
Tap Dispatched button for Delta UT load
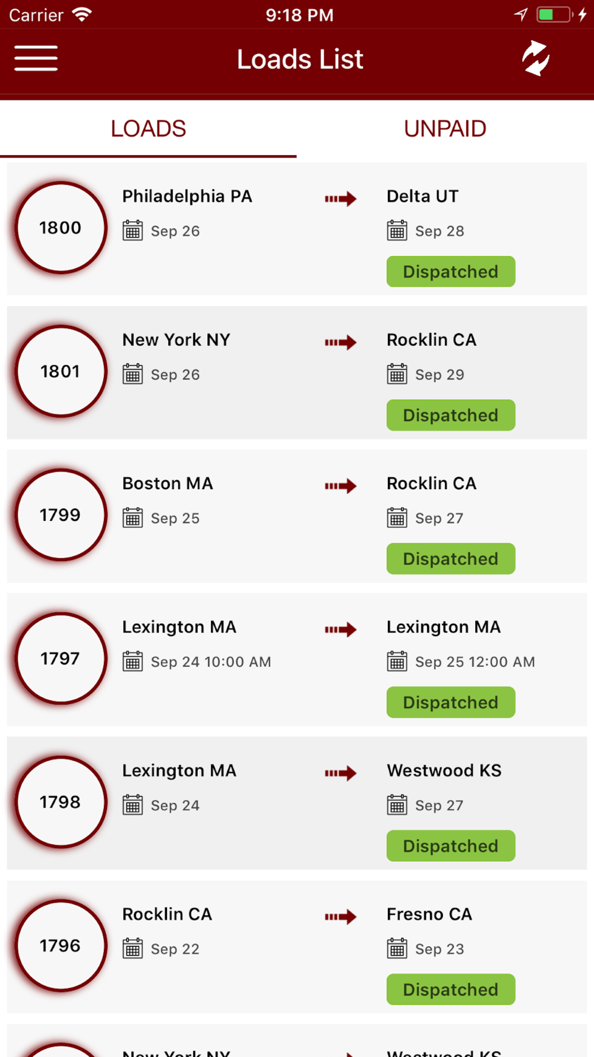tap(451, 272)
